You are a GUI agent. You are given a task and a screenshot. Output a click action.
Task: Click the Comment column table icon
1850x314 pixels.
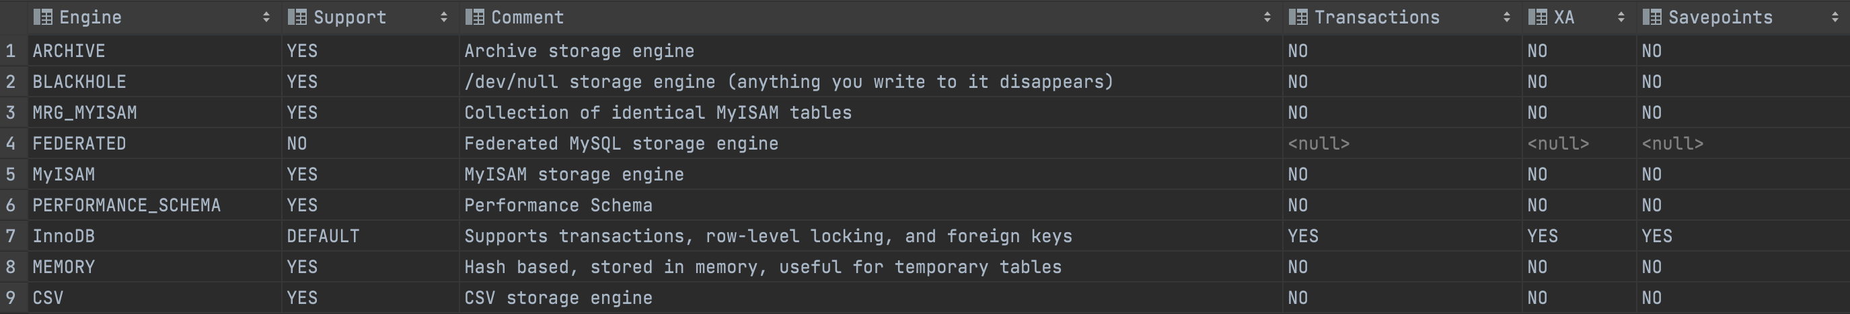click(x=475, y=17)
